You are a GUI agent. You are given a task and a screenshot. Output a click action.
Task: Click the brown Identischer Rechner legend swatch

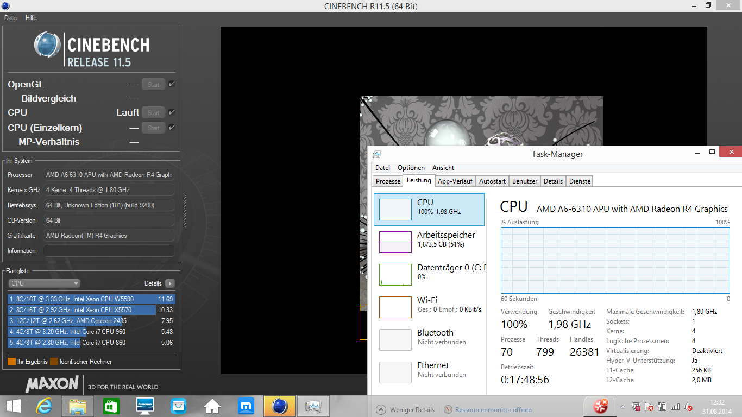[x=54, y=362]
